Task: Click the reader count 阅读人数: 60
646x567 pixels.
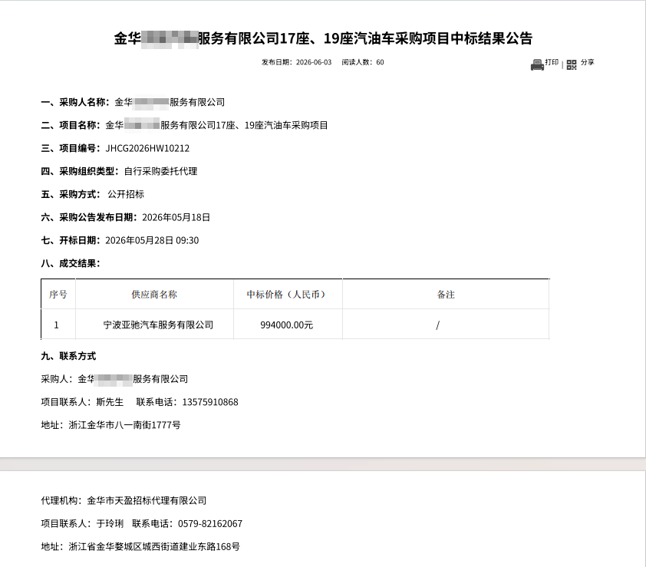Action: point(363,62)
